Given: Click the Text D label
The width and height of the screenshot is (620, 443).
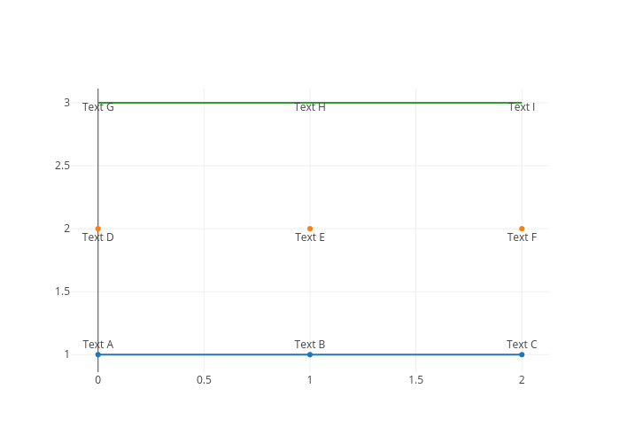Looking at the screenshot, I should [x=98, y=237].
